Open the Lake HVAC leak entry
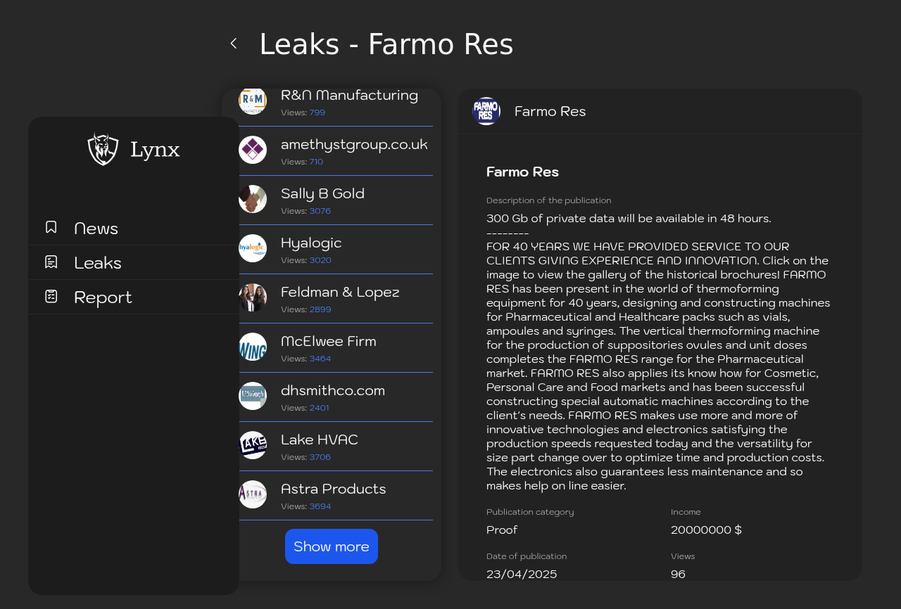This screenshot has height=609, width=901. coord(336,447)
